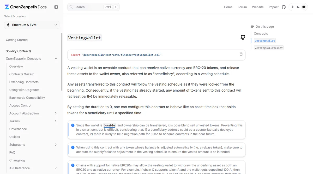Click the OpenZeppelin Docs logo

(x=26, y=7)
